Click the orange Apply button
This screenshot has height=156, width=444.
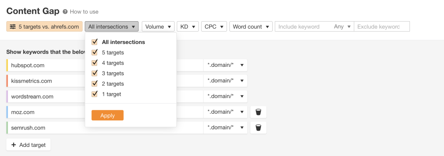pos(107,115)
